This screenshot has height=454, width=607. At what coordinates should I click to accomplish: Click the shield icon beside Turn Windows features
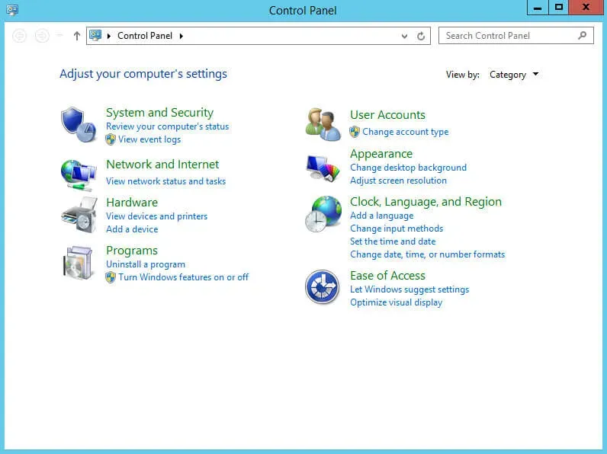pyautogui.click(x=111, y=277)
